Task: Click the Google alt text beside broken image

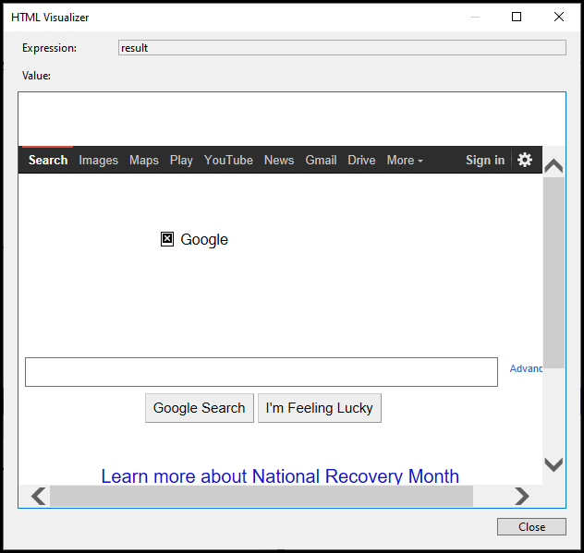Action: coord(204,239)
